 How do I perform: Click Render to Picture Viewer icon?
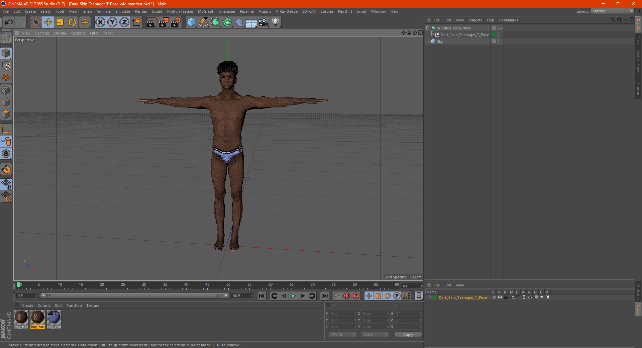coord(164,22)
